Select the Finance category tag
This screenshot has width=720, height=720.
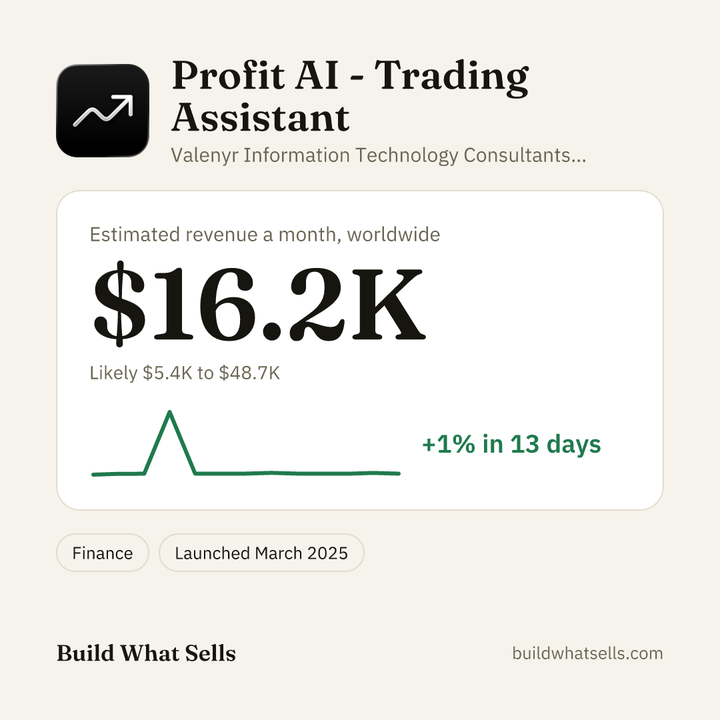(103, 553)
